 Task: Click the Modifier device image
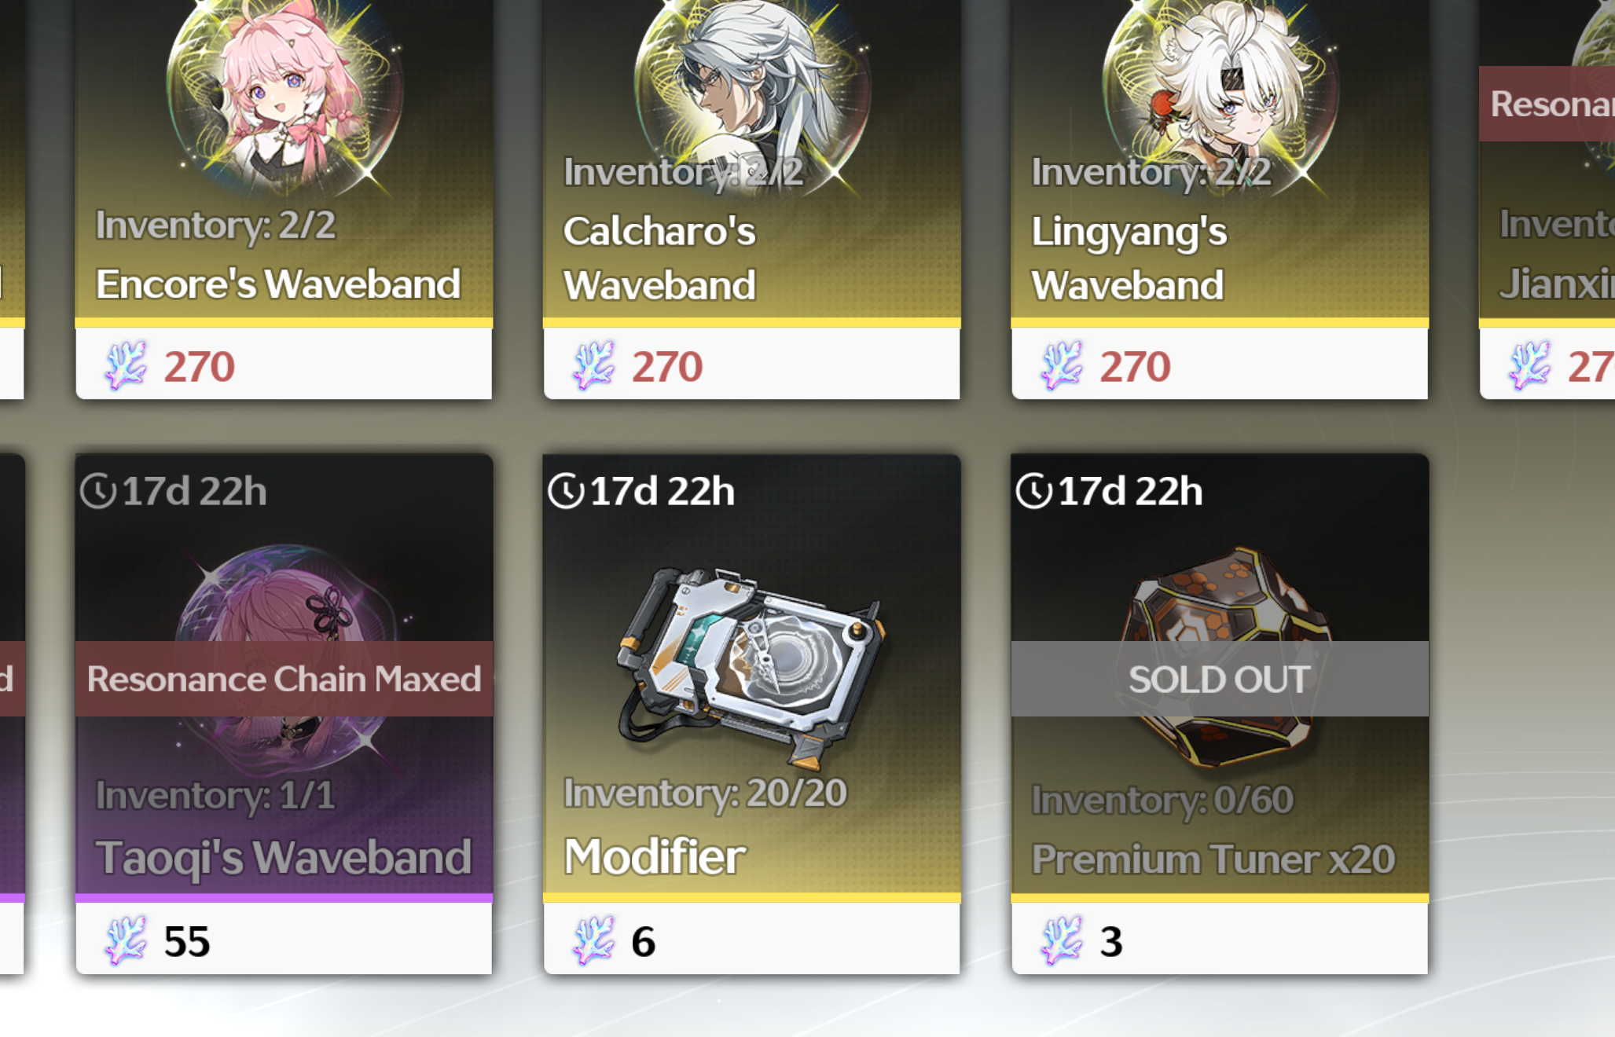click(752, 665)
